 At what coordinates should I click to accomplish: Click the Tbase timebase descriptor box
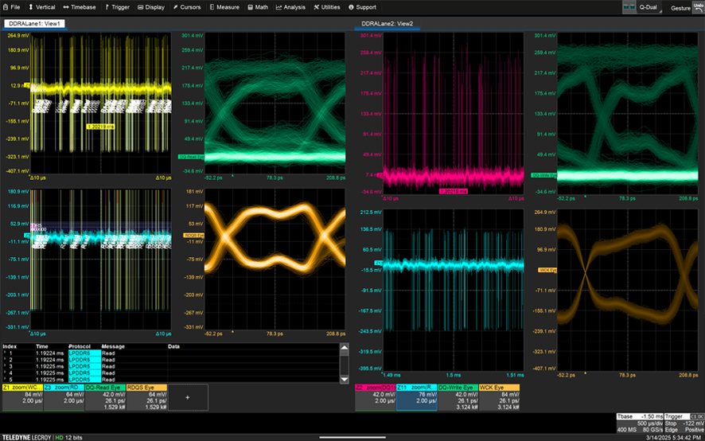click(x=639, y=423)
